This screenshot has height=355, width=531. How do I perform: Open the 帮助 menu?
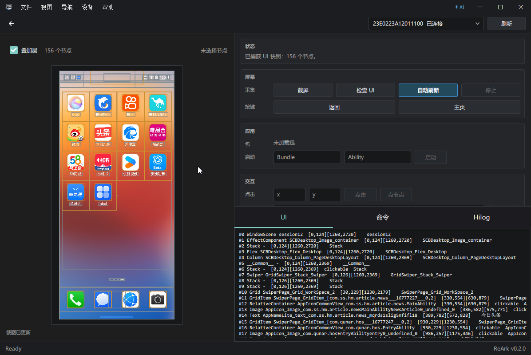tap(108, 7)
